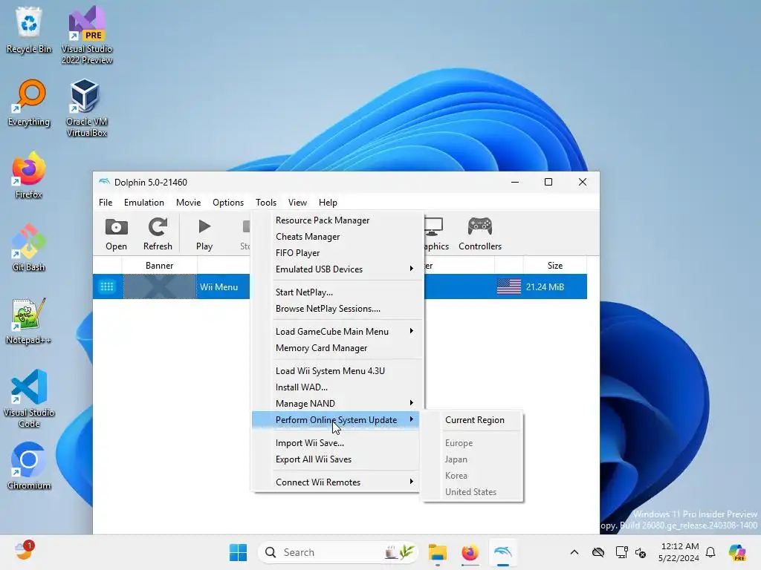Select Korea in update submenu
Image resolution: width=761 pixels, height=570 pixels.
[473, 476]
